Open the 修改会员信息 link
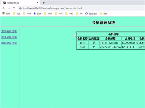The width and height of the screenshot is (145, 108). tap(9, 37)
